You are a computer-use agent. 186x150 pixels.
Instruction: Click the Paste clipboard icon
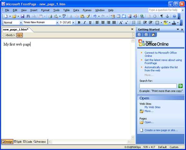pos(82,16)
